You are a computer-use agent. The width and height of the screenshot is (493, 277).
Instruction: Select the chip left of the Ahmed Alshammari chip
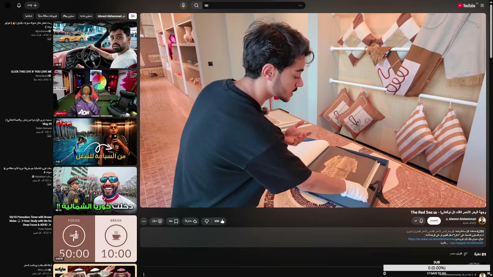point(86,16)
